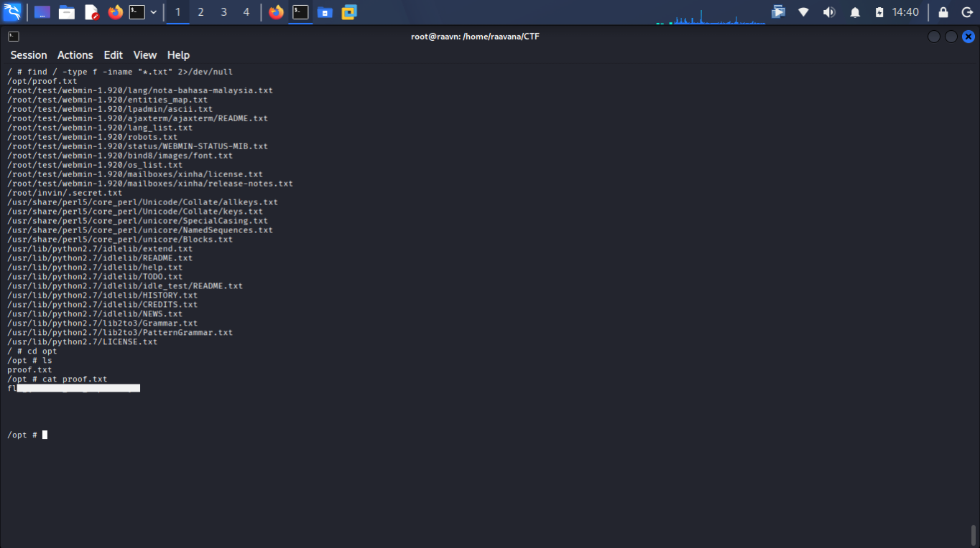Open the file manager launcher in panel

[67, 12]
